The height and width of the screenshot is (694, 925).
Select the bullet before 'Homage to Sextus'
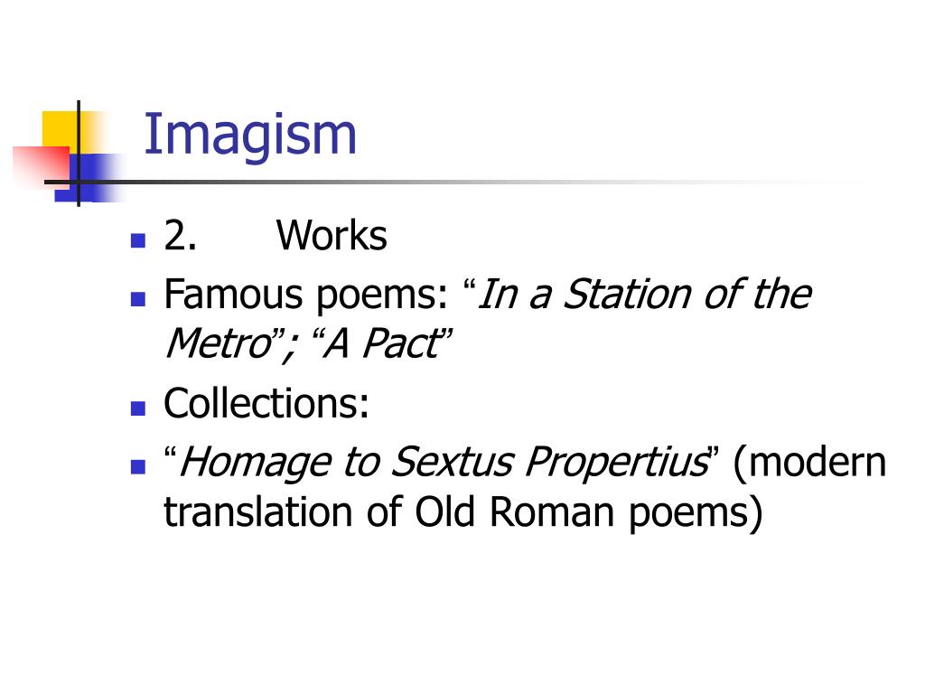pyautogui.click(x=138, y=467)
